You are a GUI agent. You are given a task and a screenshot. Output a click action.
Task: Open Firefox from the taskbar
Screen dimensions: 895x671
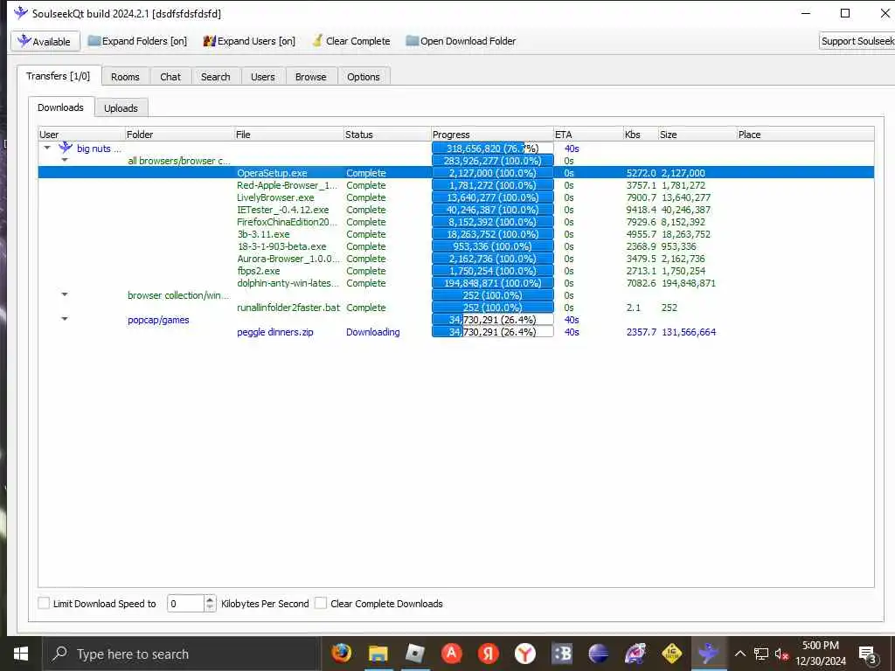[x=342, y=654]
